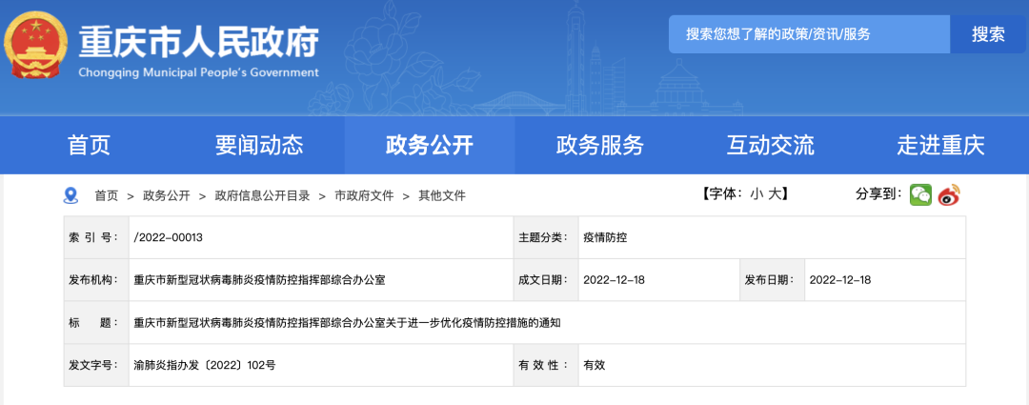
Task: Open 政府信息公开目录 breadcrumb link
Action: 262,195
